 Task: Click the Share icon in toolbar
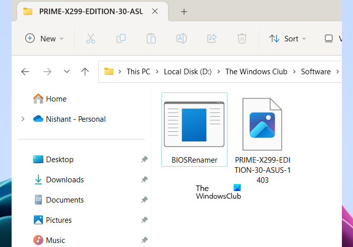(x=212, y=38)
